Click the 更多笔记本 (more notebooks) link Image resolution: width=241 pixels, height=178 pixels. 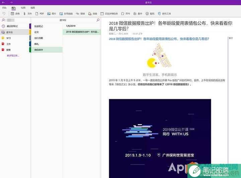13,56
